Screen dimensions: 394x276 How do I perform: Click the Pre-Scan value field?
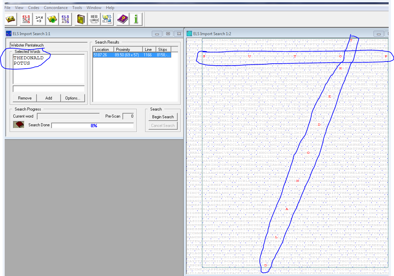point(128,116)
